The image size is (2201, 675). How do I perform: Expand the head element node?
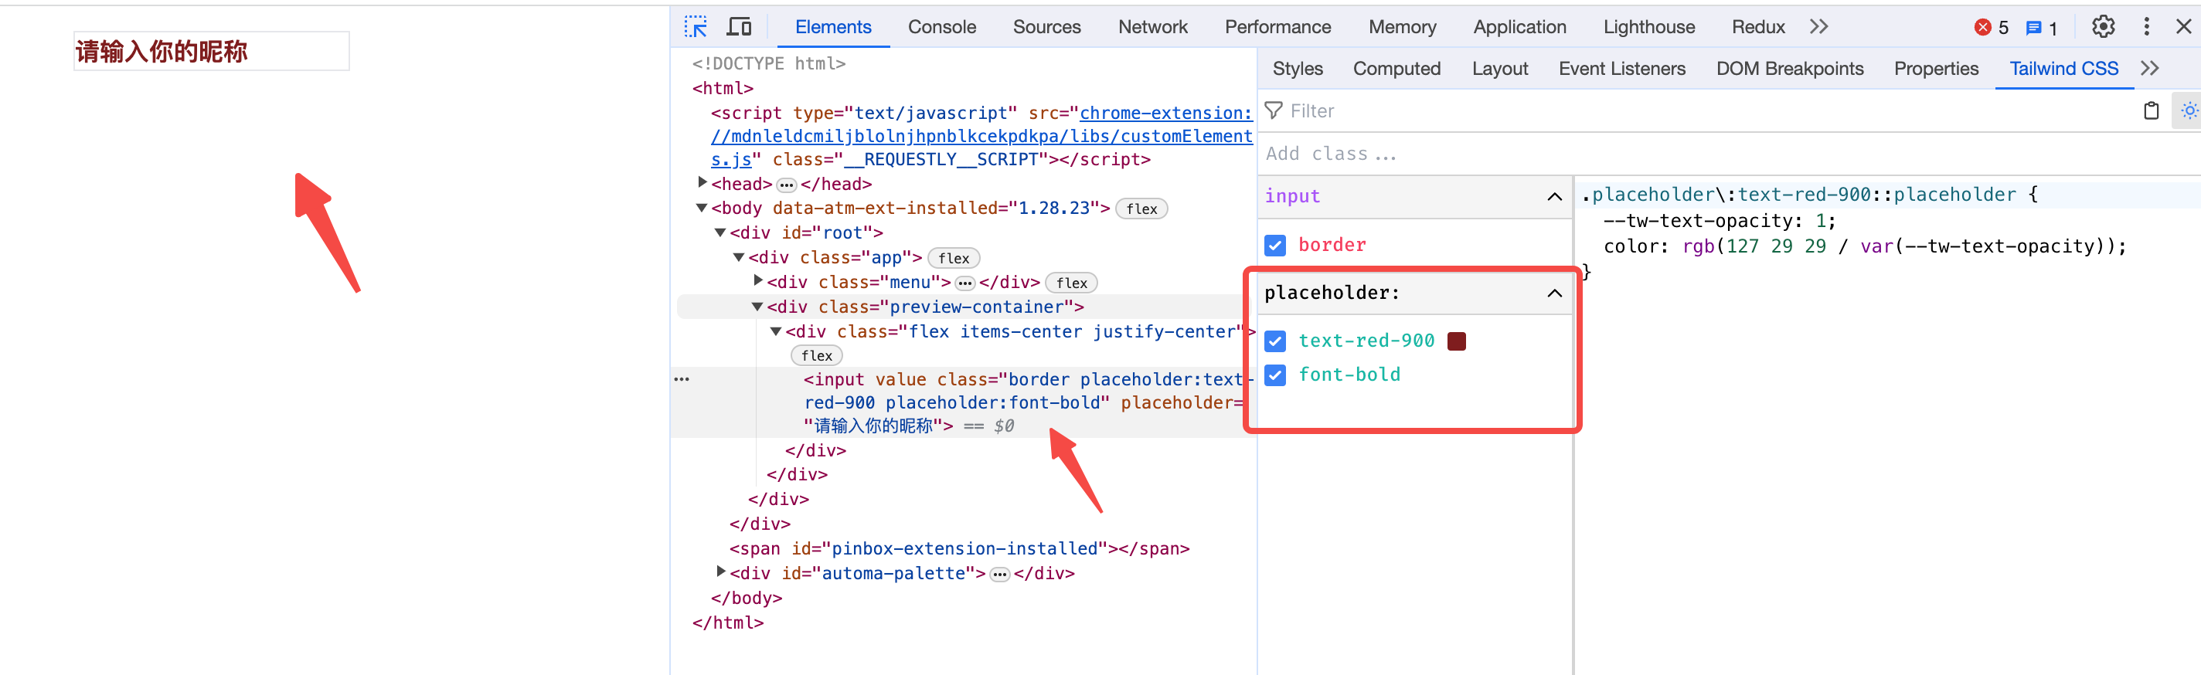[702, 181]
